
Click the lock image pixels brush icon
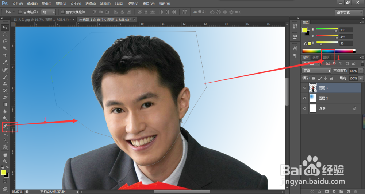tap(320, 78)
